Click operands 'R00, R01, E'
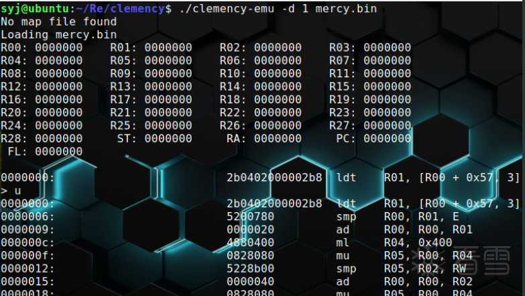 coord(422,217)
